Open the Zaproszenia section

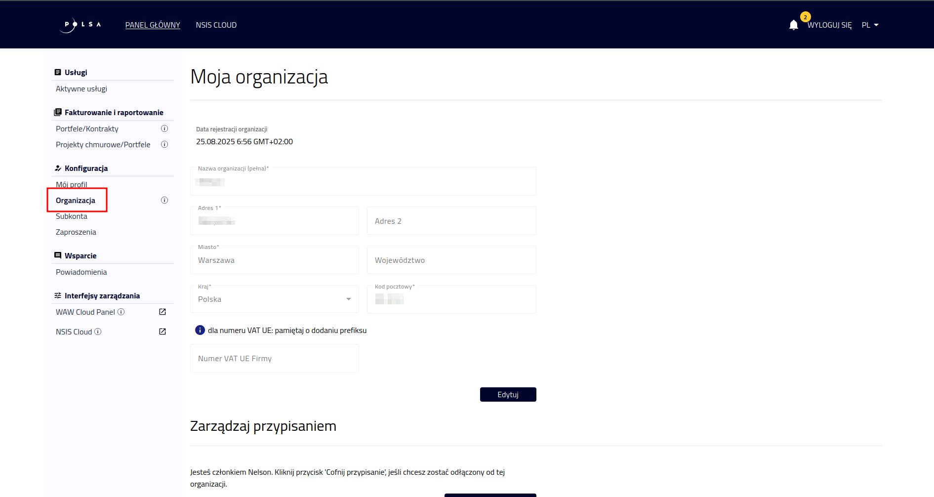pos(76,232)
